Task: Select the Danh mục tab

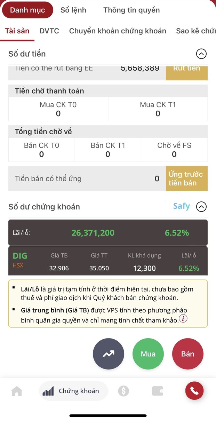Action: [27, 10]
